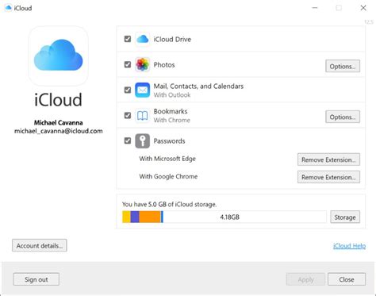This screenshot has height=296, width=376.
Task: Click the 'With Microsoft Edge' label
Action: (x=167, y=159)
